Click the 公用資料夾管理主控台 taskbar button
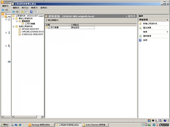The width and height of the screenshot is (170, 127). point(68,125)
